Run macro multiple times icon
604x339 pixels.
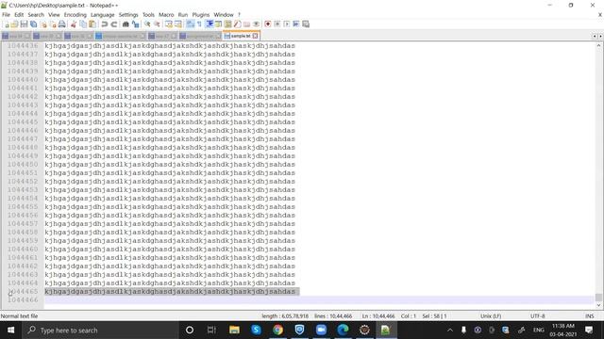point(295,24)
